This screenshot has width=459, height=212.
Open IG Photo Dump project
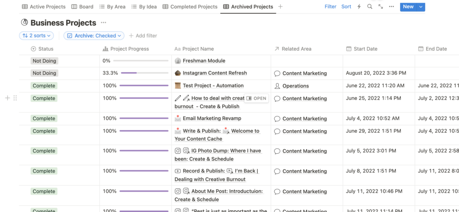coord(218,155)
